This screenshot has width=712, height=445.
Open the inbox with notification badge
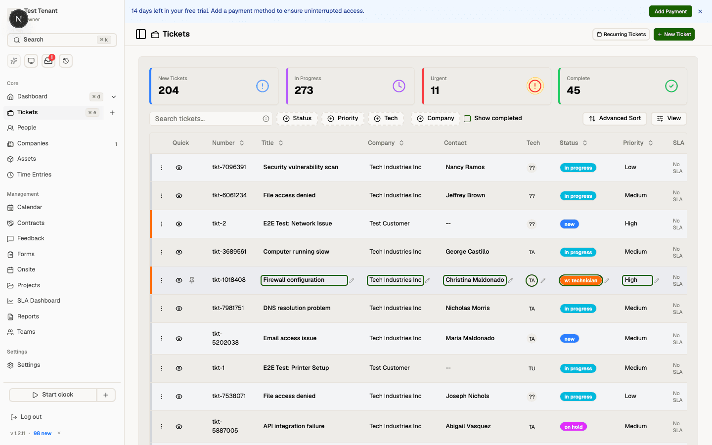pos(48,60)
